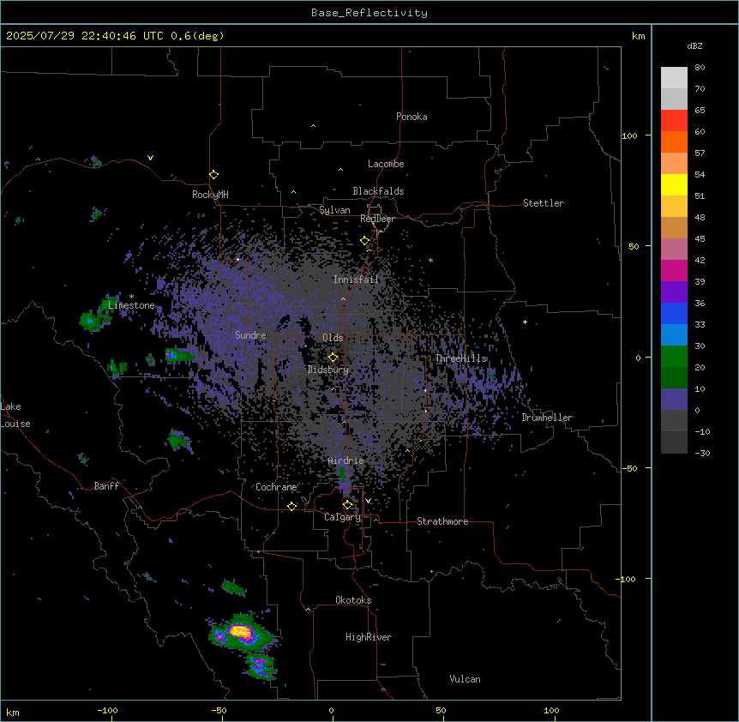The width and height of the screenshot is (739, 722).
Task: Click the Ponoka city label
Action: (x=412, y=117)
